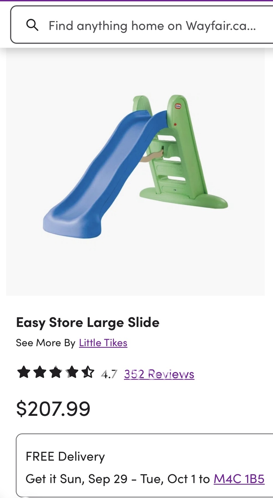Viewport: 273px width, 498px height.
Task: Click the FREE Delivery heading
Action: pyautogui.click(x=65, y=456)
